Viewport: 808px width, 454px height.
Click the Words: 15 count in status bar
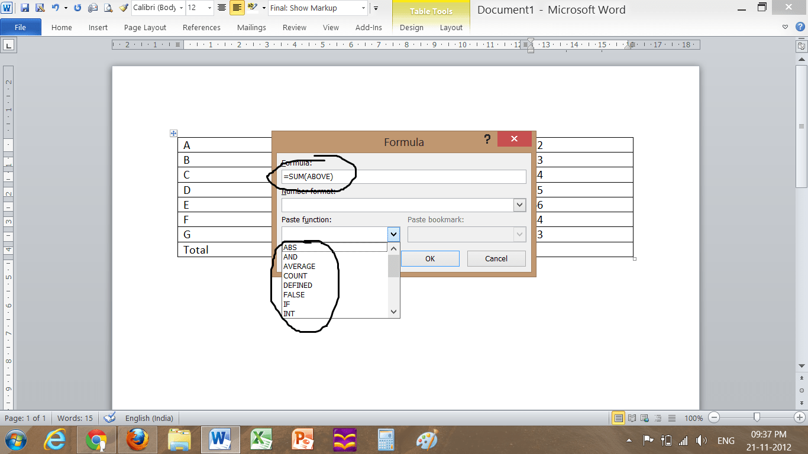coord(75,418)
